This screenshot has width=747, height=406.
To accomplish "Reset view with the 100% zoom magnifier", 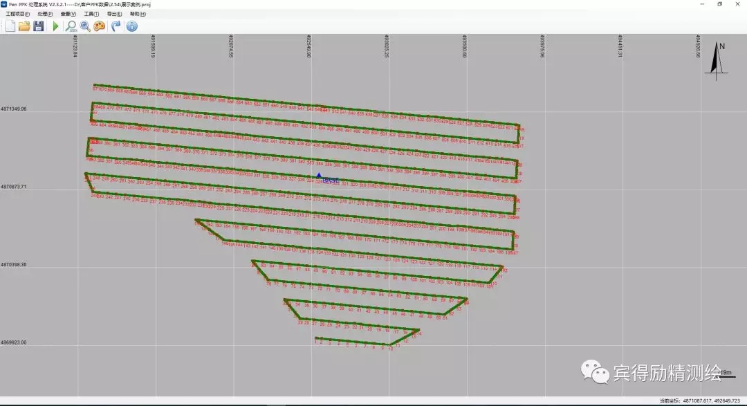I will [x=71, y=26].
